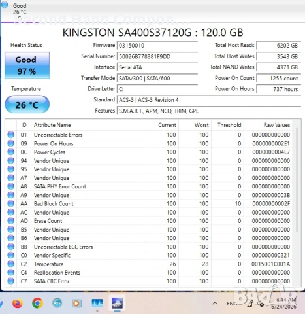This screenshot has width=305, height=314.
Task: Sort by the Attribute Name column header
Action: coord(88,125)
